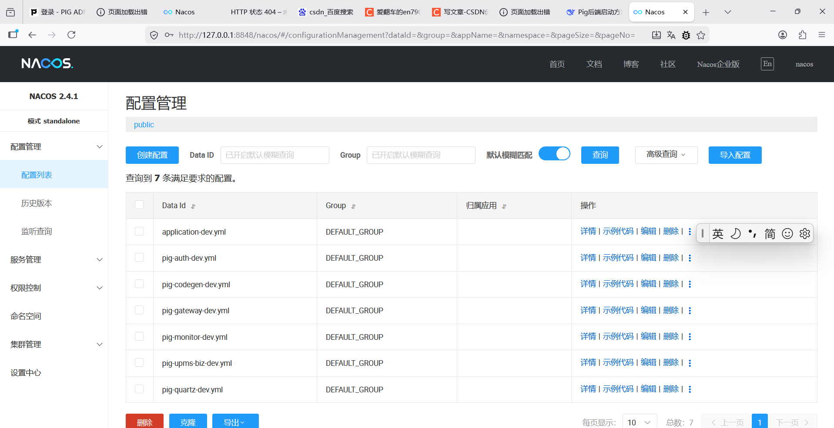834x428 pixels.
Task: Click the 克隆 button
Action: (x=188, y=422)
